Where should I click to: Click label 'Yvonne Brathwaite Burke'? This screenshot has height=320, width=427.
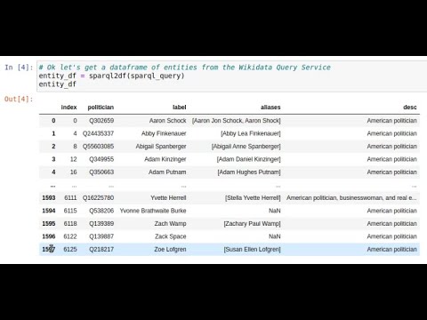(x=153, y=211)
